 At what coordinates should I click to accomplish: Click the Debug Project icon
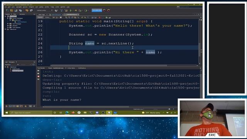pos(76,10)
